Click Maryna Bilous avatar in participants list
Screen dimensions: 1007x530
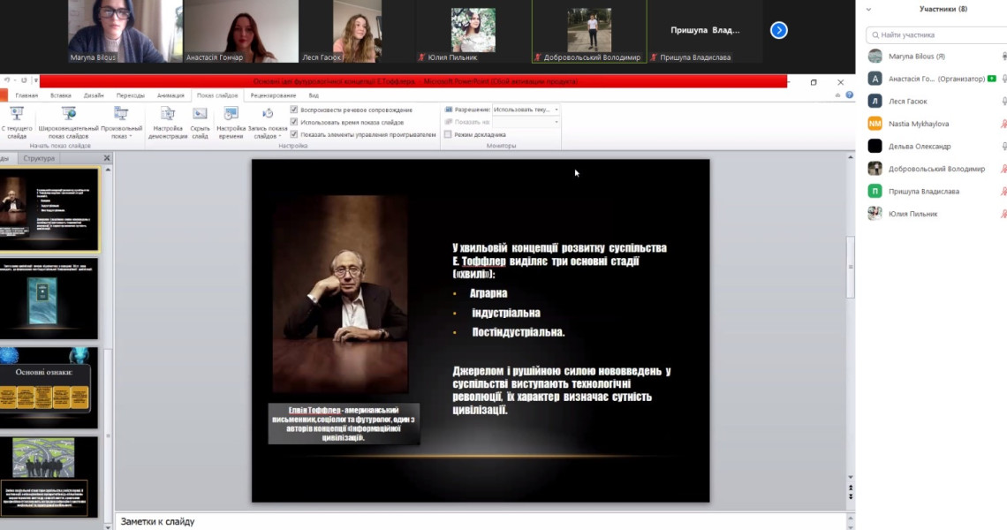click(x=874, y=56)
